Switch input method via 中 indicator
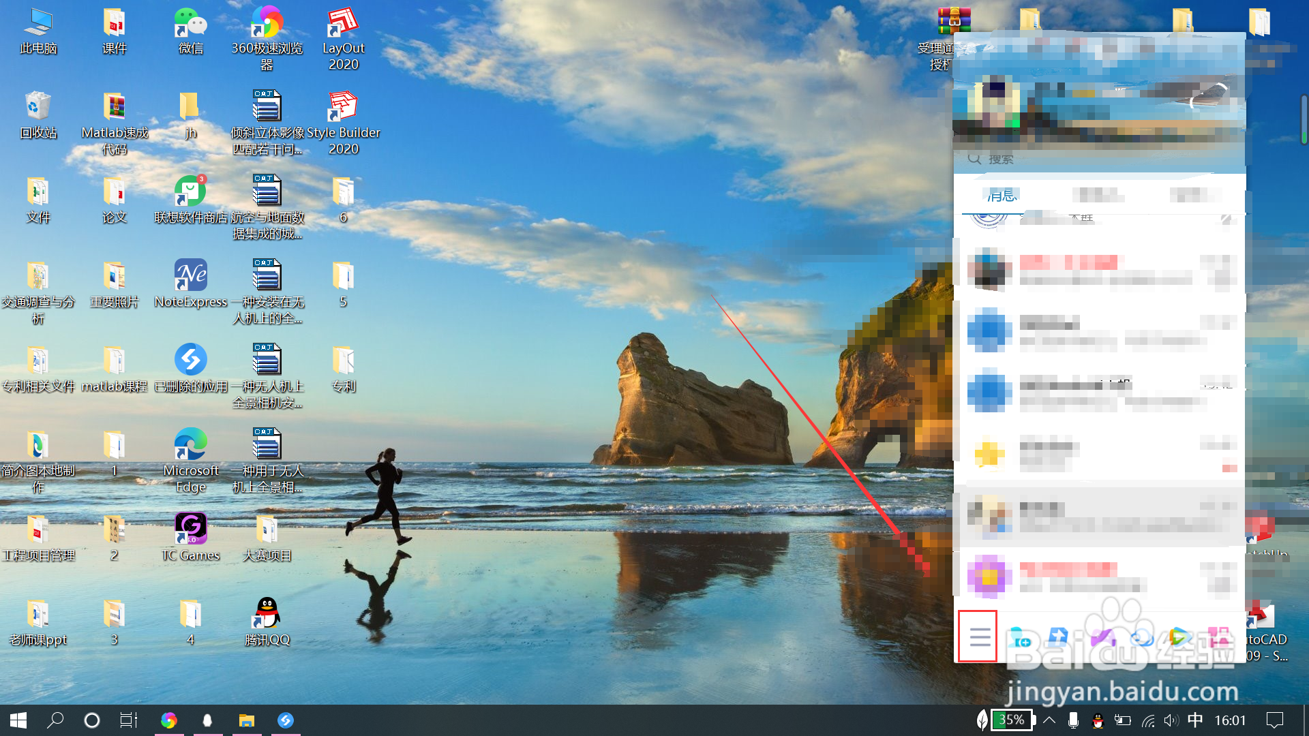This screenshot has height=736, width=1309. point(1194,720)
